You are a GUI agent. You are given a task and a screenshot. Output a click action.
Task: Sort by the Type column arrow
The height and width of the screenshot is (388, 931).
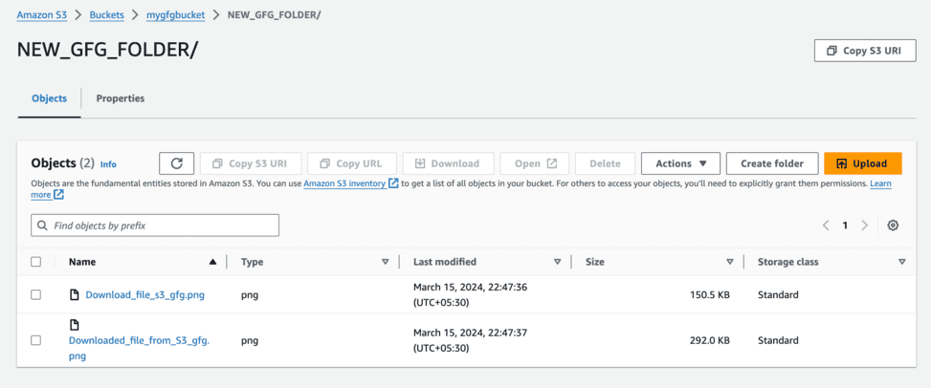386,262
